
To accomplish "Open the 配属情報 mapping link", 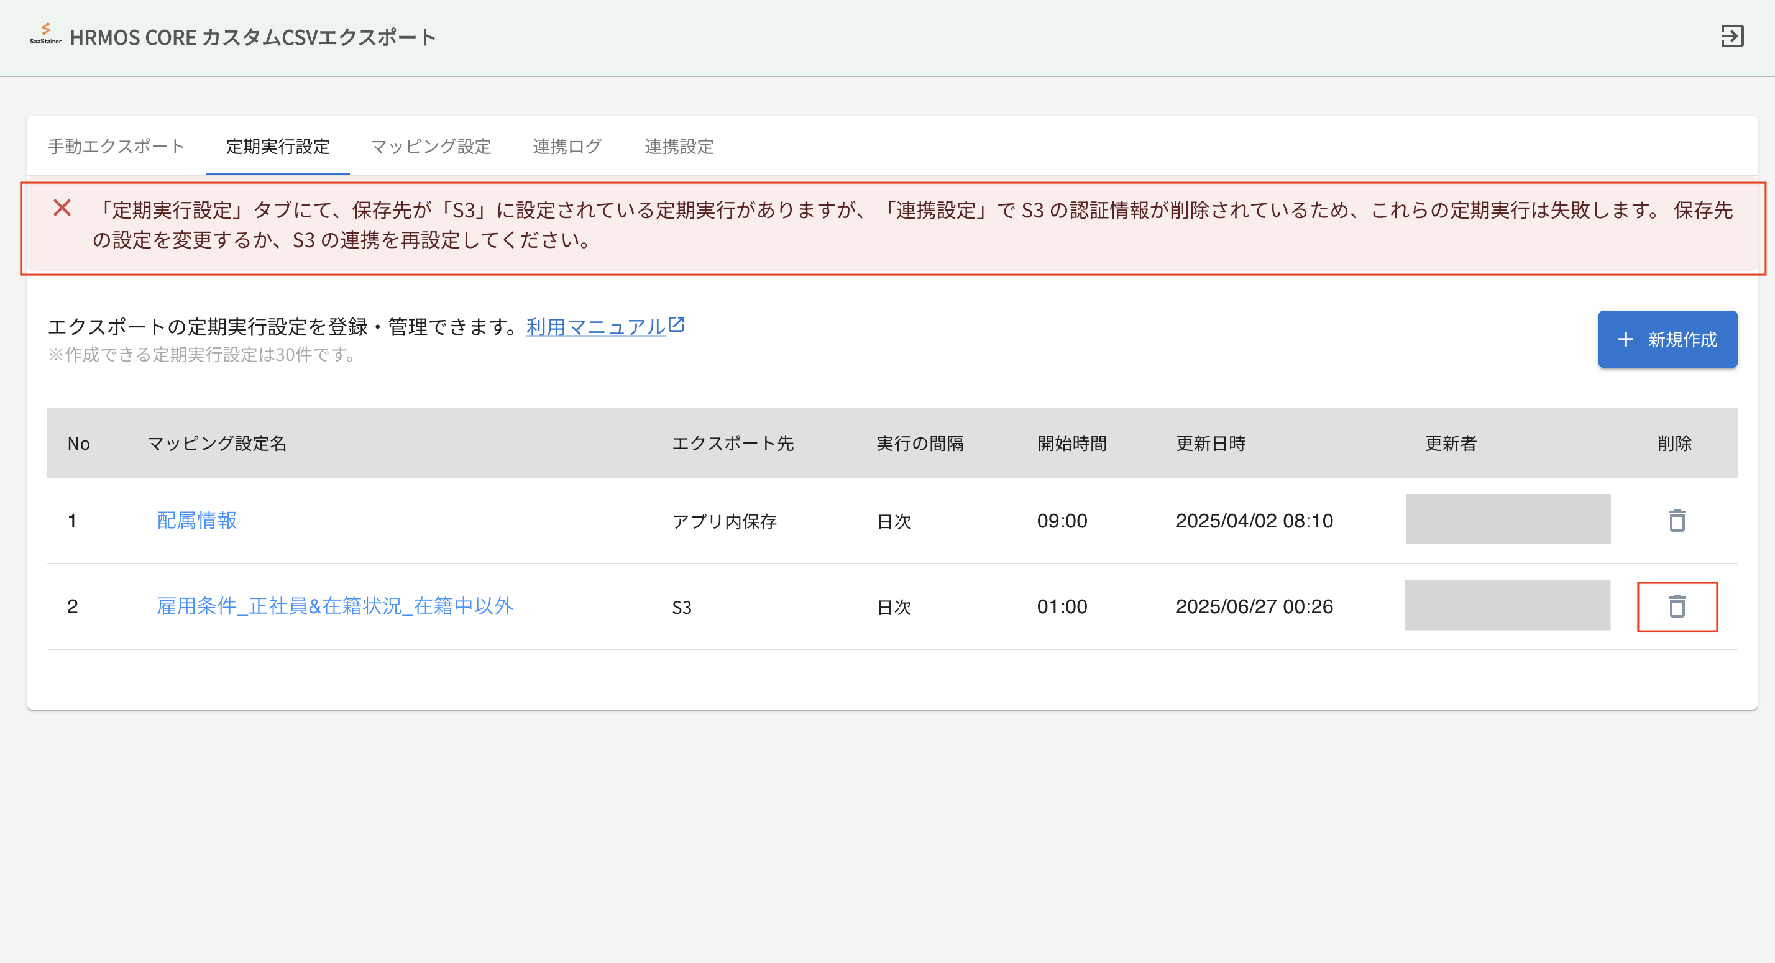I will pyautogui.click(x=197, y=520).
